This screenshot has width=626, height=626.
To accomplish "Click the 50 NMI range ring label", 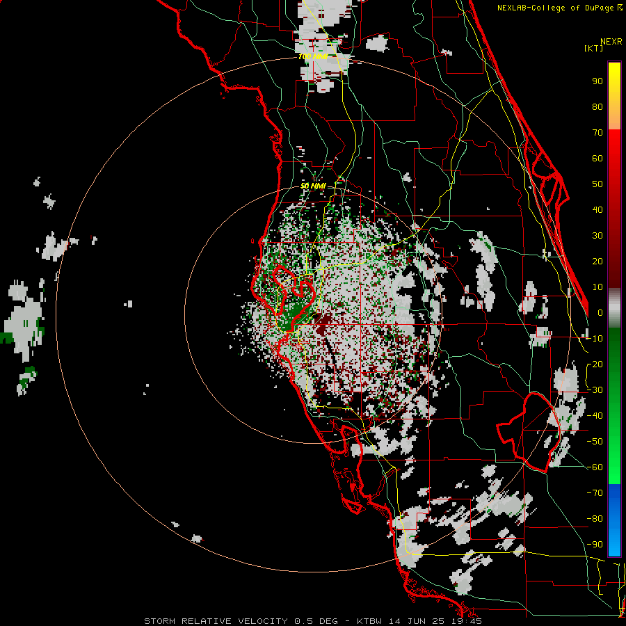I will [312, 186].
